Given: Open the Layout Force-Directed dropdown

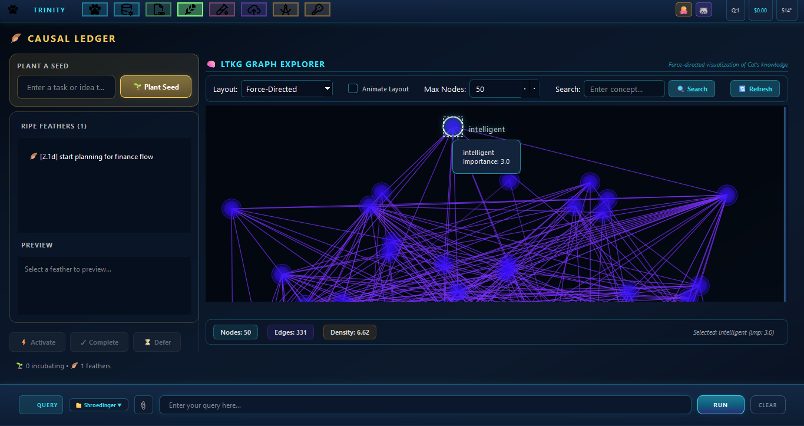Looking at the screenshot, I should pos(286,89).
